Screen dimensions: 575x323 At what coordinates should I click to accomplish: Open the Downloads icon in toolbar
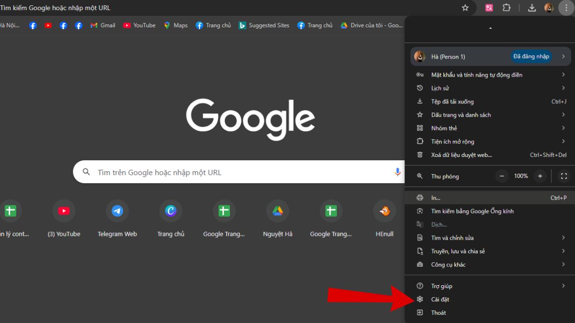coord(532,8)
